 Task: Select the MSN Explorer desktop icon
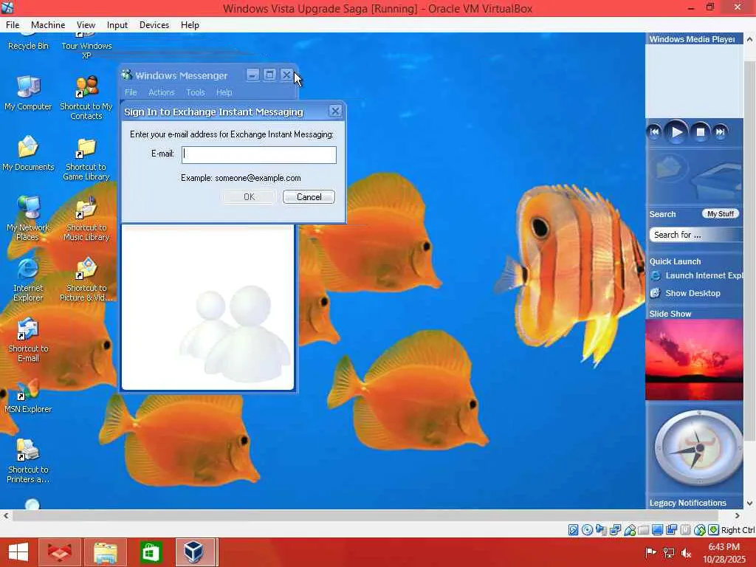[x=28, y=396]
